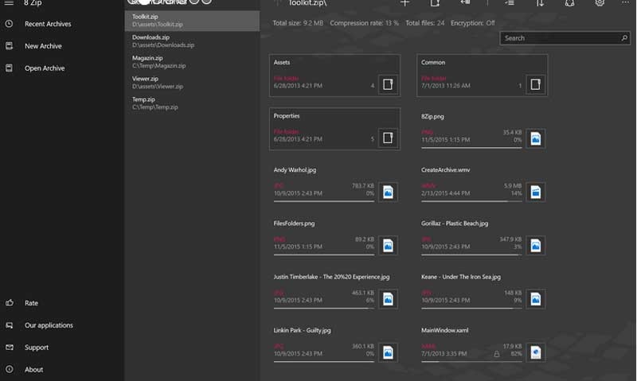The width and height of the screenshot is (637, 381).
Task: Click the Open Archive icon
Action: pos(9,68)
